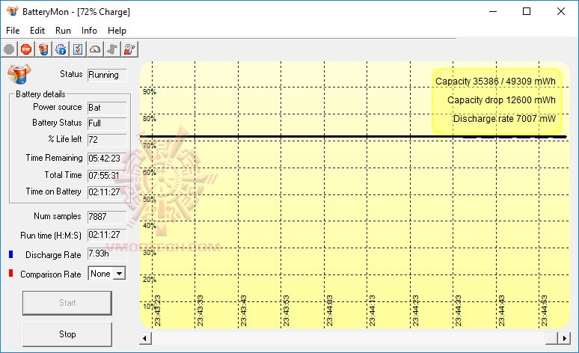Click the disabled Start button
579x353 pixels.
pyautogui.click(x=67, y=303)
